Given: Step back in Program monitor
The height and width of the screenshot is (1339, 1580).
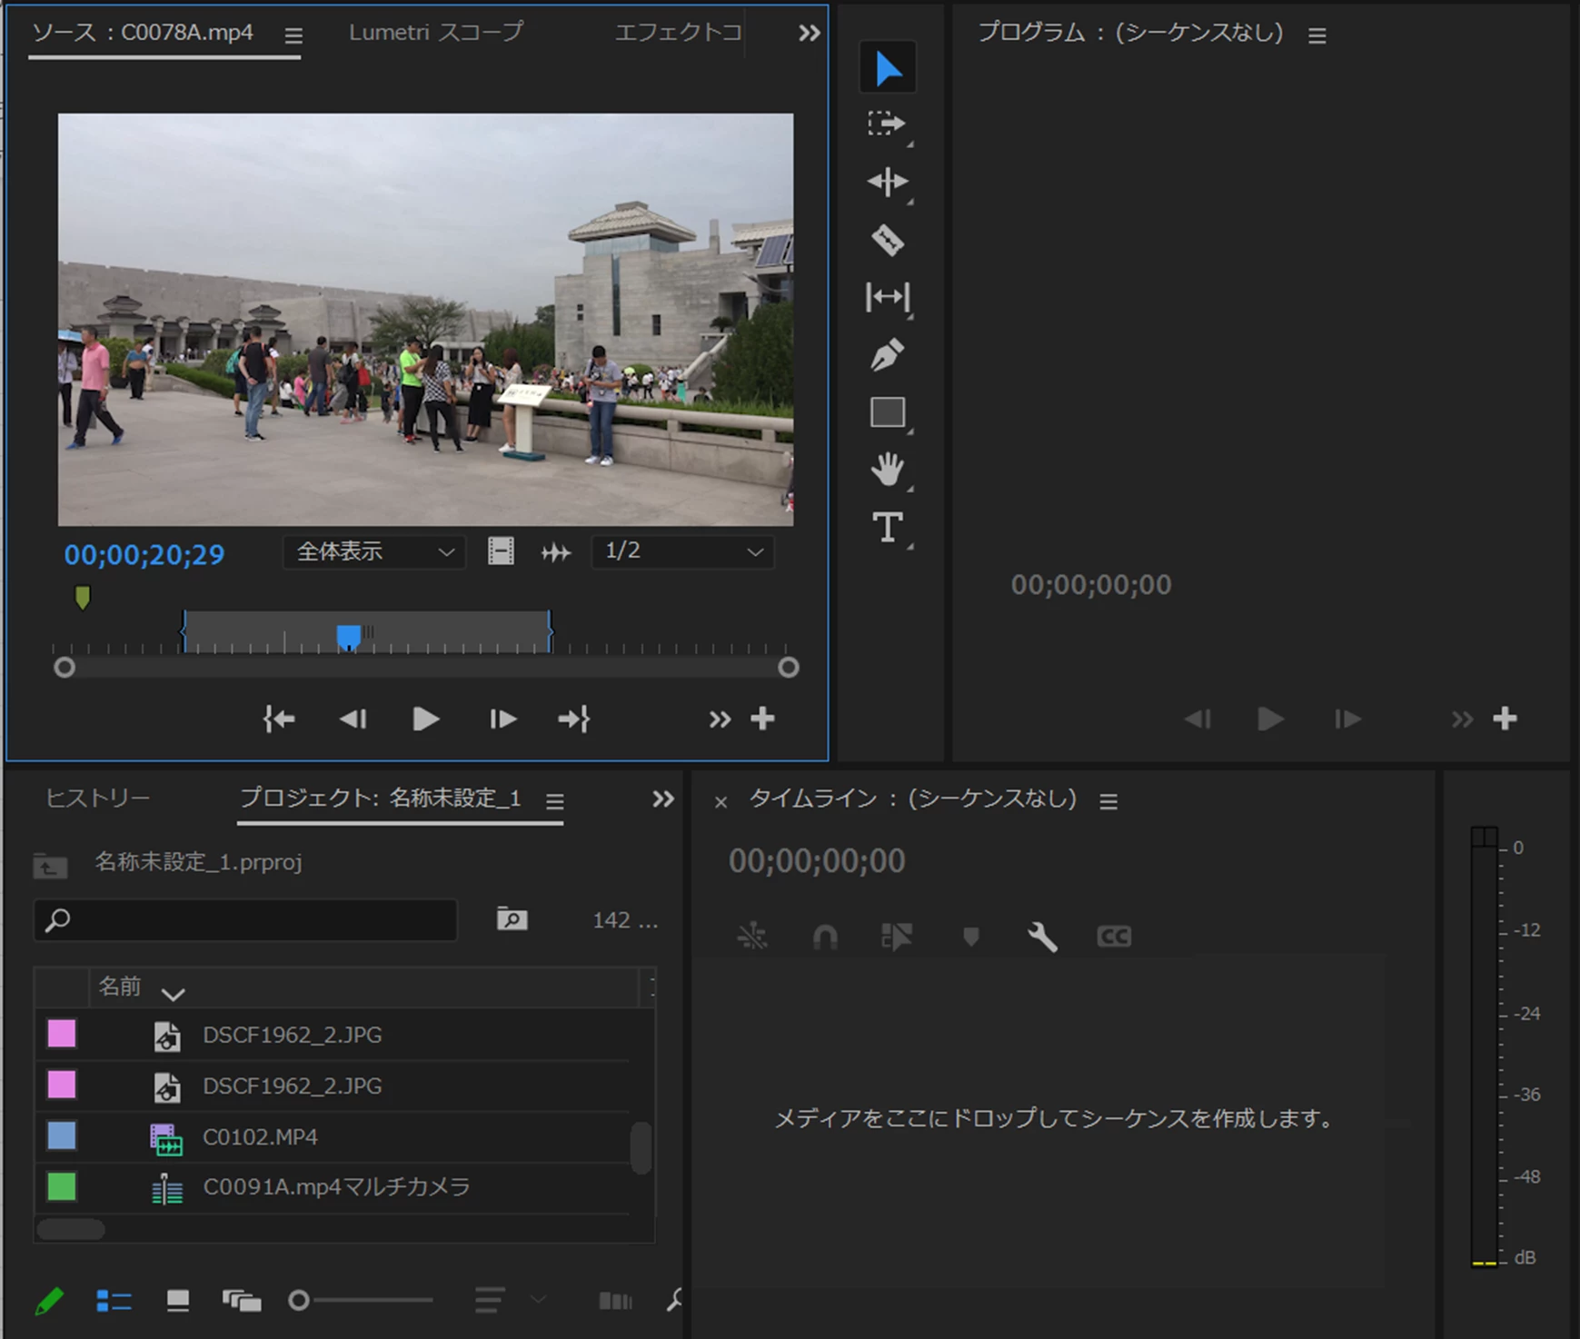Looking at the screenshot, I should coord(1197,719).
